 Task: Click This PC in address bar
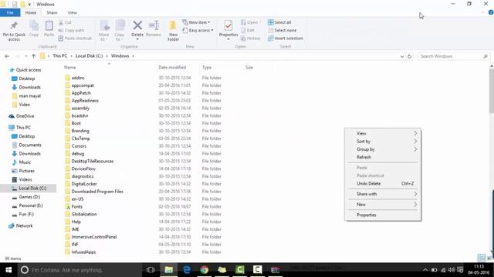pyautogui.click(x=60, y=56)
